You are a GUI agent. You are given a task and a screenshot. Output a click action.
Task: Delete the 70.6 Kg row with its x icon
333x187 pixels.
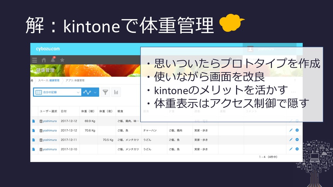pyautogui.click(x=297, y=130)
